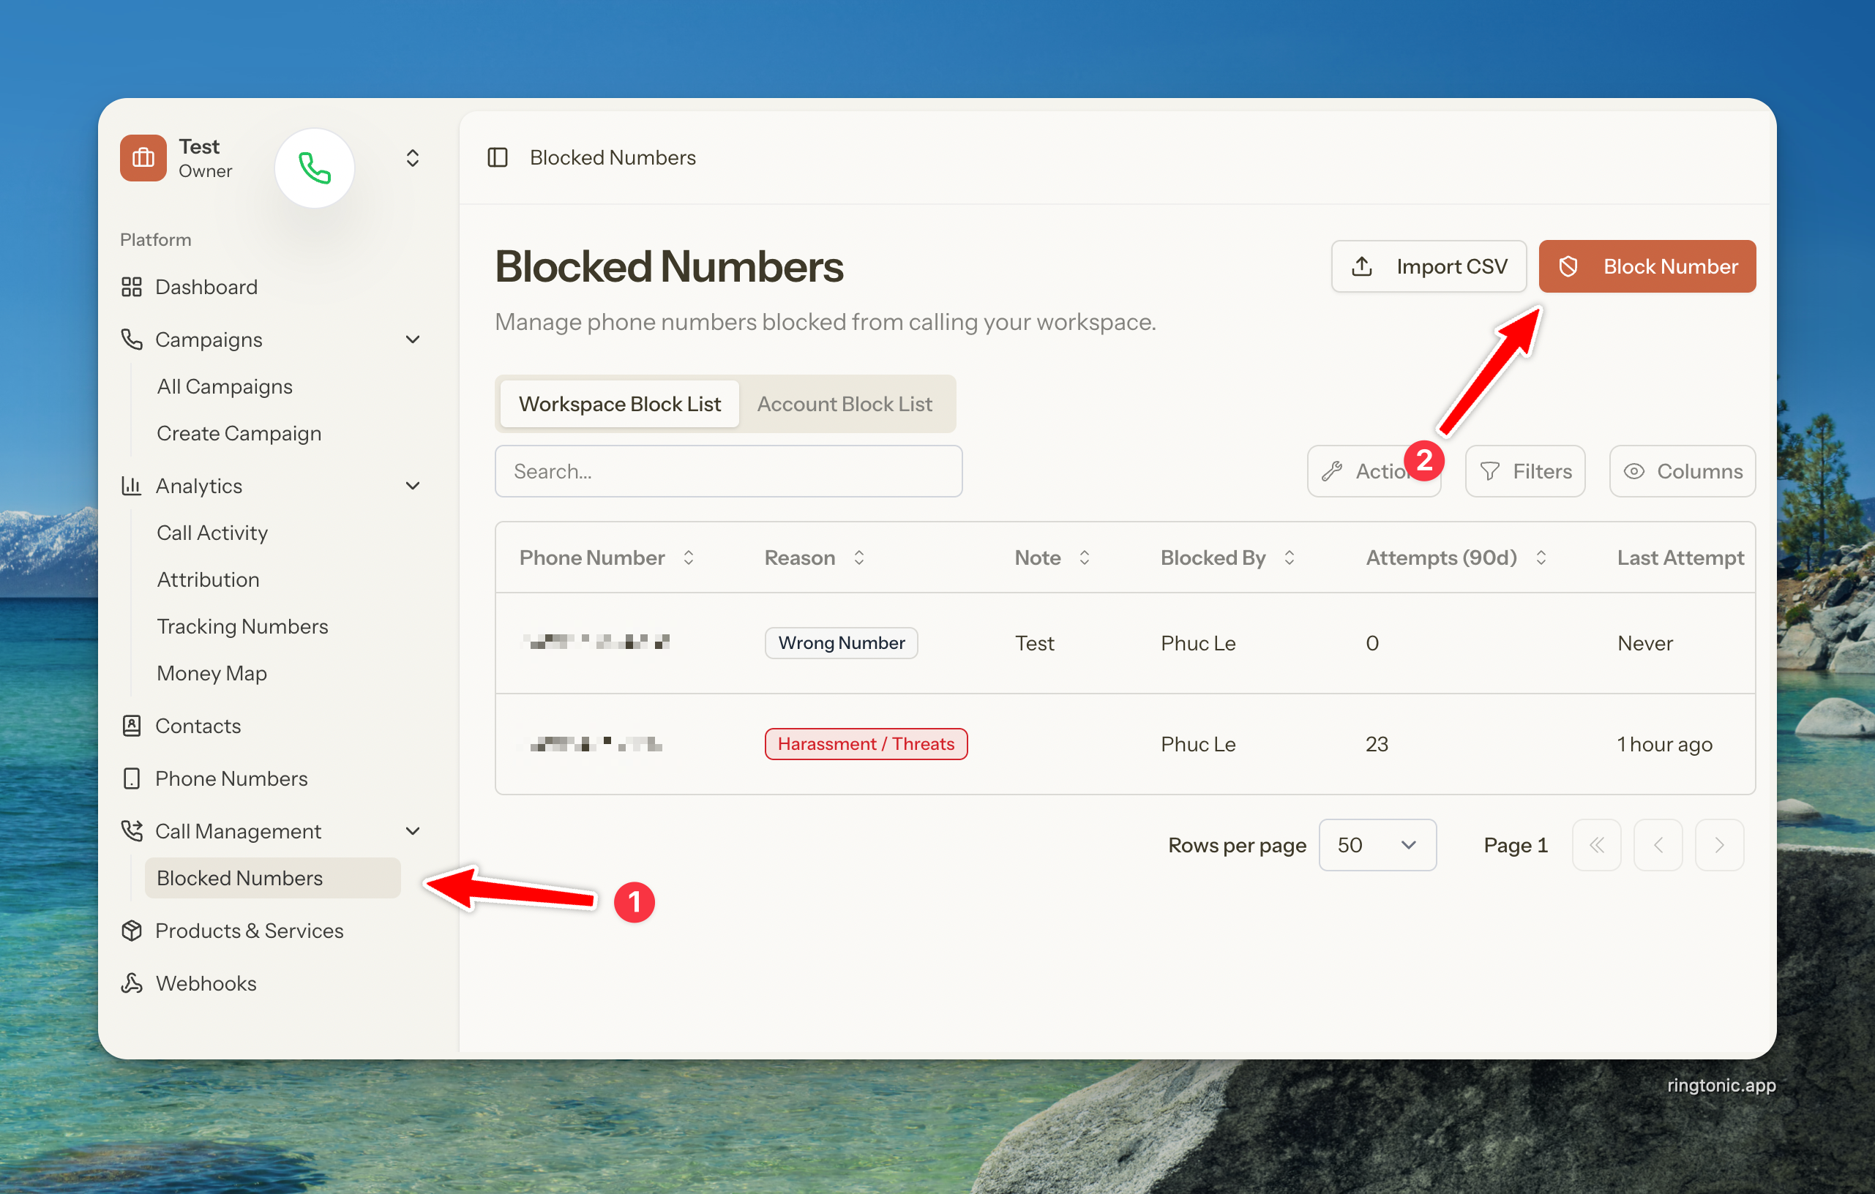Image resolution: width=1875 pixels, height=1194 pixels.
Task: Click the Products & Services box icon
Action: (132, 930)
